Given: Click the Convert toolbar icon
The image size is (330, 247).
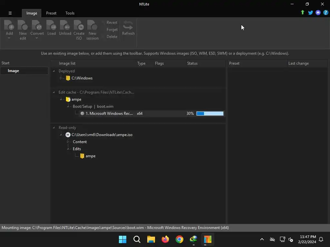Looking at the screenshot, I should click(37, 25).
